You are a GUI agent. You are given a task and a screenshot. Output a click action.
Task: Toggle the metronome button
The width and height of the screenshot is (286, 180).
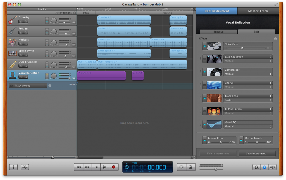click(x=191, y=167)
